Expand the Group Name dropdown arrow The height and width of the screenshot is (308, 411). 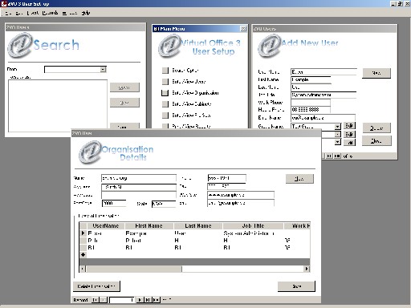coord(338,126)
